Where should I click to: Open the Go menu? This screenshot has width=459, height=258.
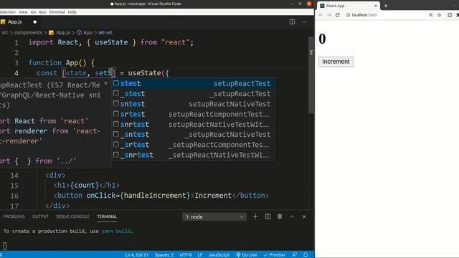[x=34, y=12]
